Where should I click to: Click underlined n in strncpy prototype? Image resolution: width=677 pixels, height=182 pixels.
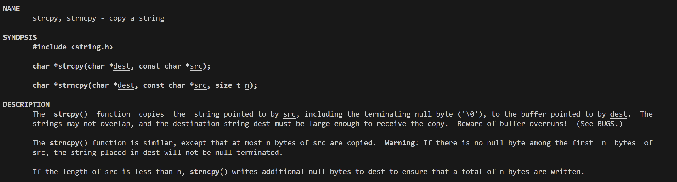click(x=247, y=85)
